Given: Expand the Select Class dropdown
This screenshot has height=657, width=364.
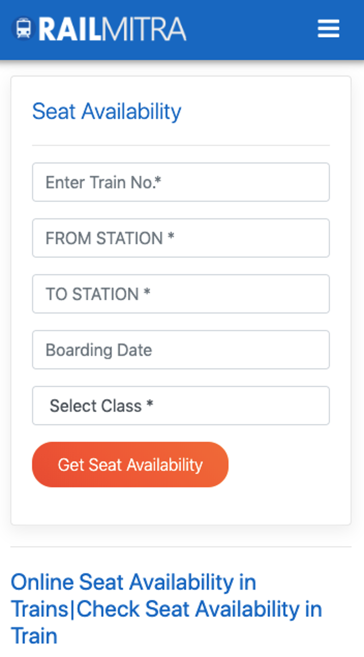Looking at the screenshot, I should pyautogui.click(x=181, y=406).
